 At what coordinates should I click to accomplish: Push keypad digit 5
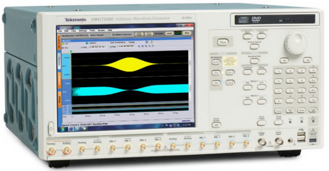click(x=290, y=81)
